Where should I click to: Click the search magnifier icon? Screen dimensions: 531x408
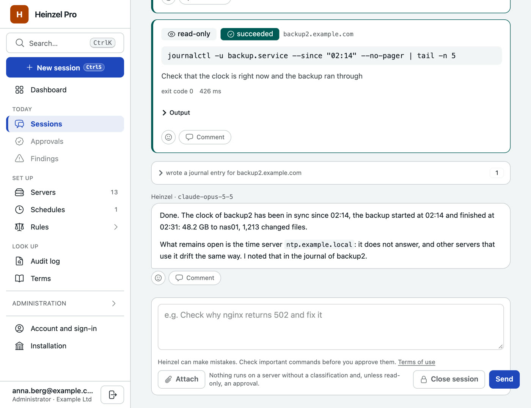(x=20, y=43)
